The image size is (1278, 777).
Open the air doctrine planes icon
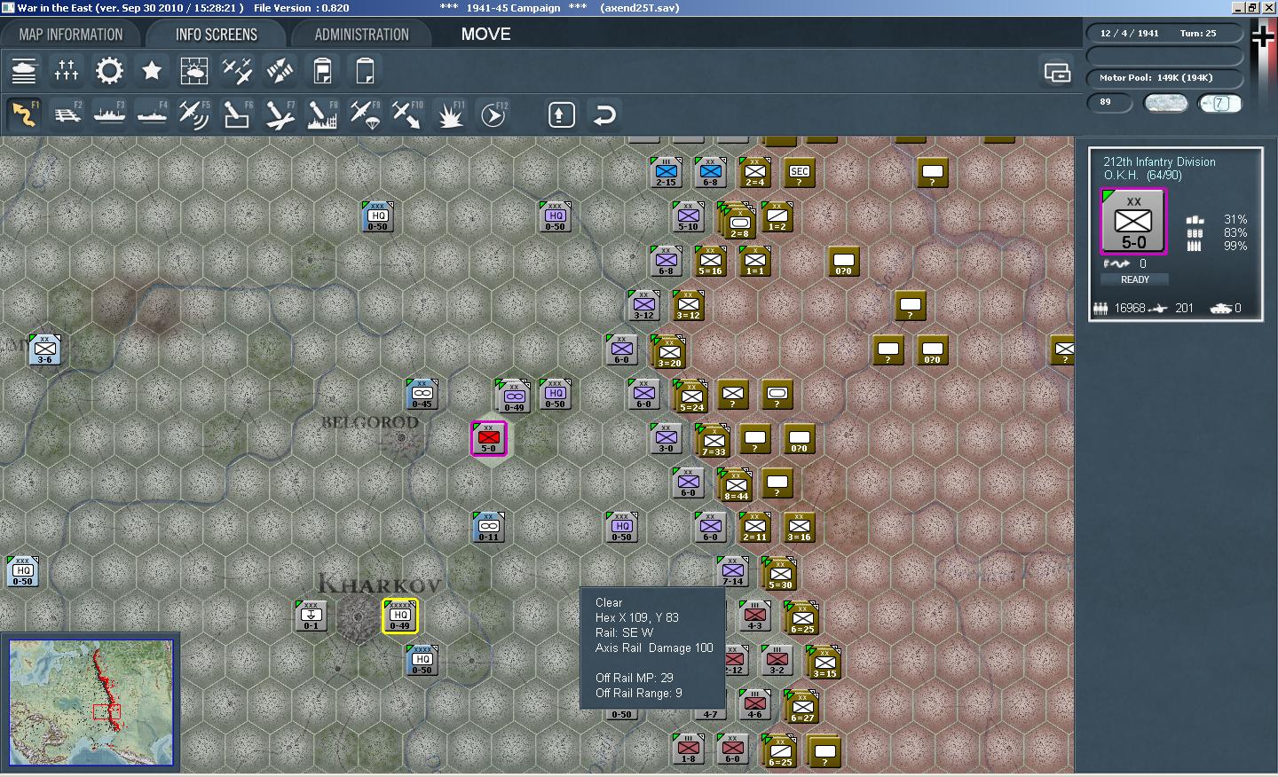point(237,70)
